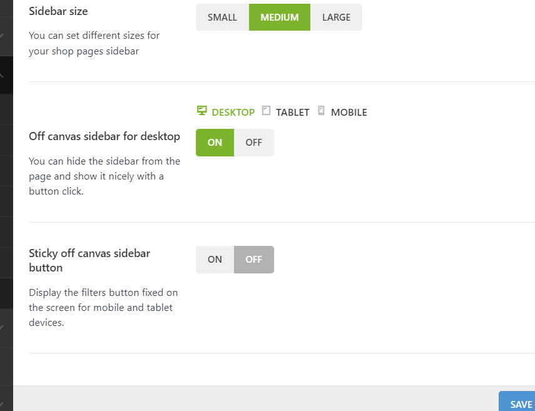
Task: Open the MOBILE device tab
Action: pos(349,113)
